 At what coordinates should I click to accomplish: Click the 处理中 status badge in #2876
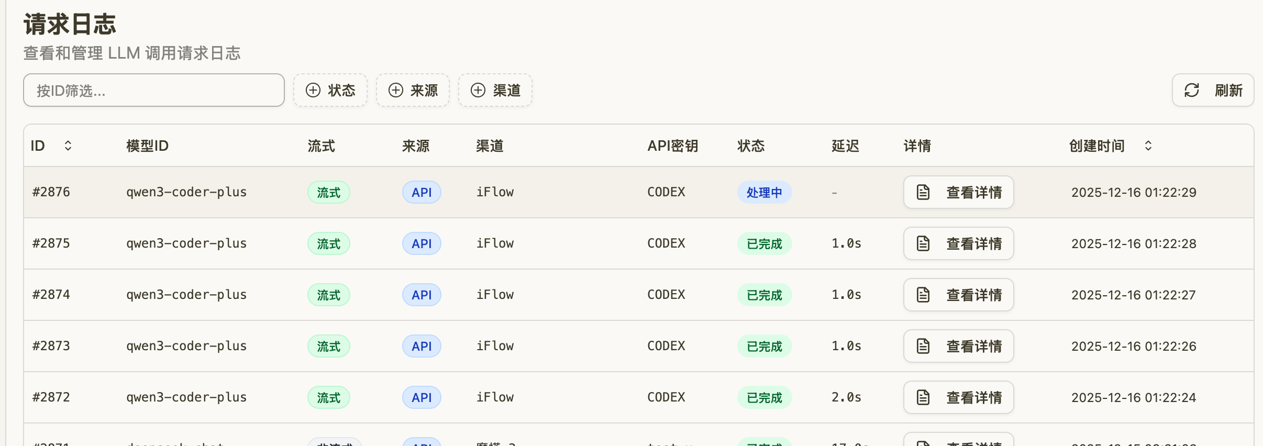[x=765, y=192]
